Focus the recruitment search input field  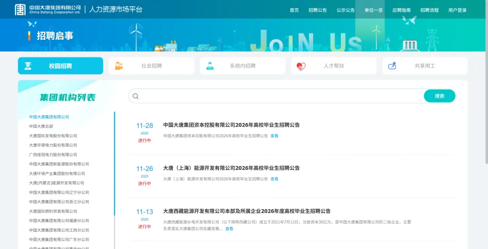280,96
